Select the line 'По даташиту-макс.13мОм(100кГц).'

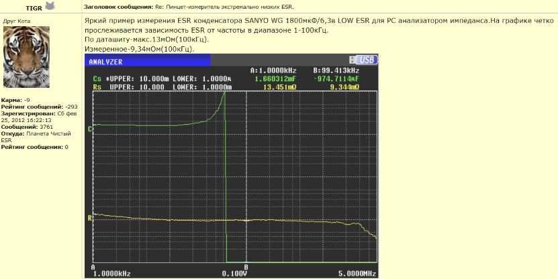[x=147, y=40]
